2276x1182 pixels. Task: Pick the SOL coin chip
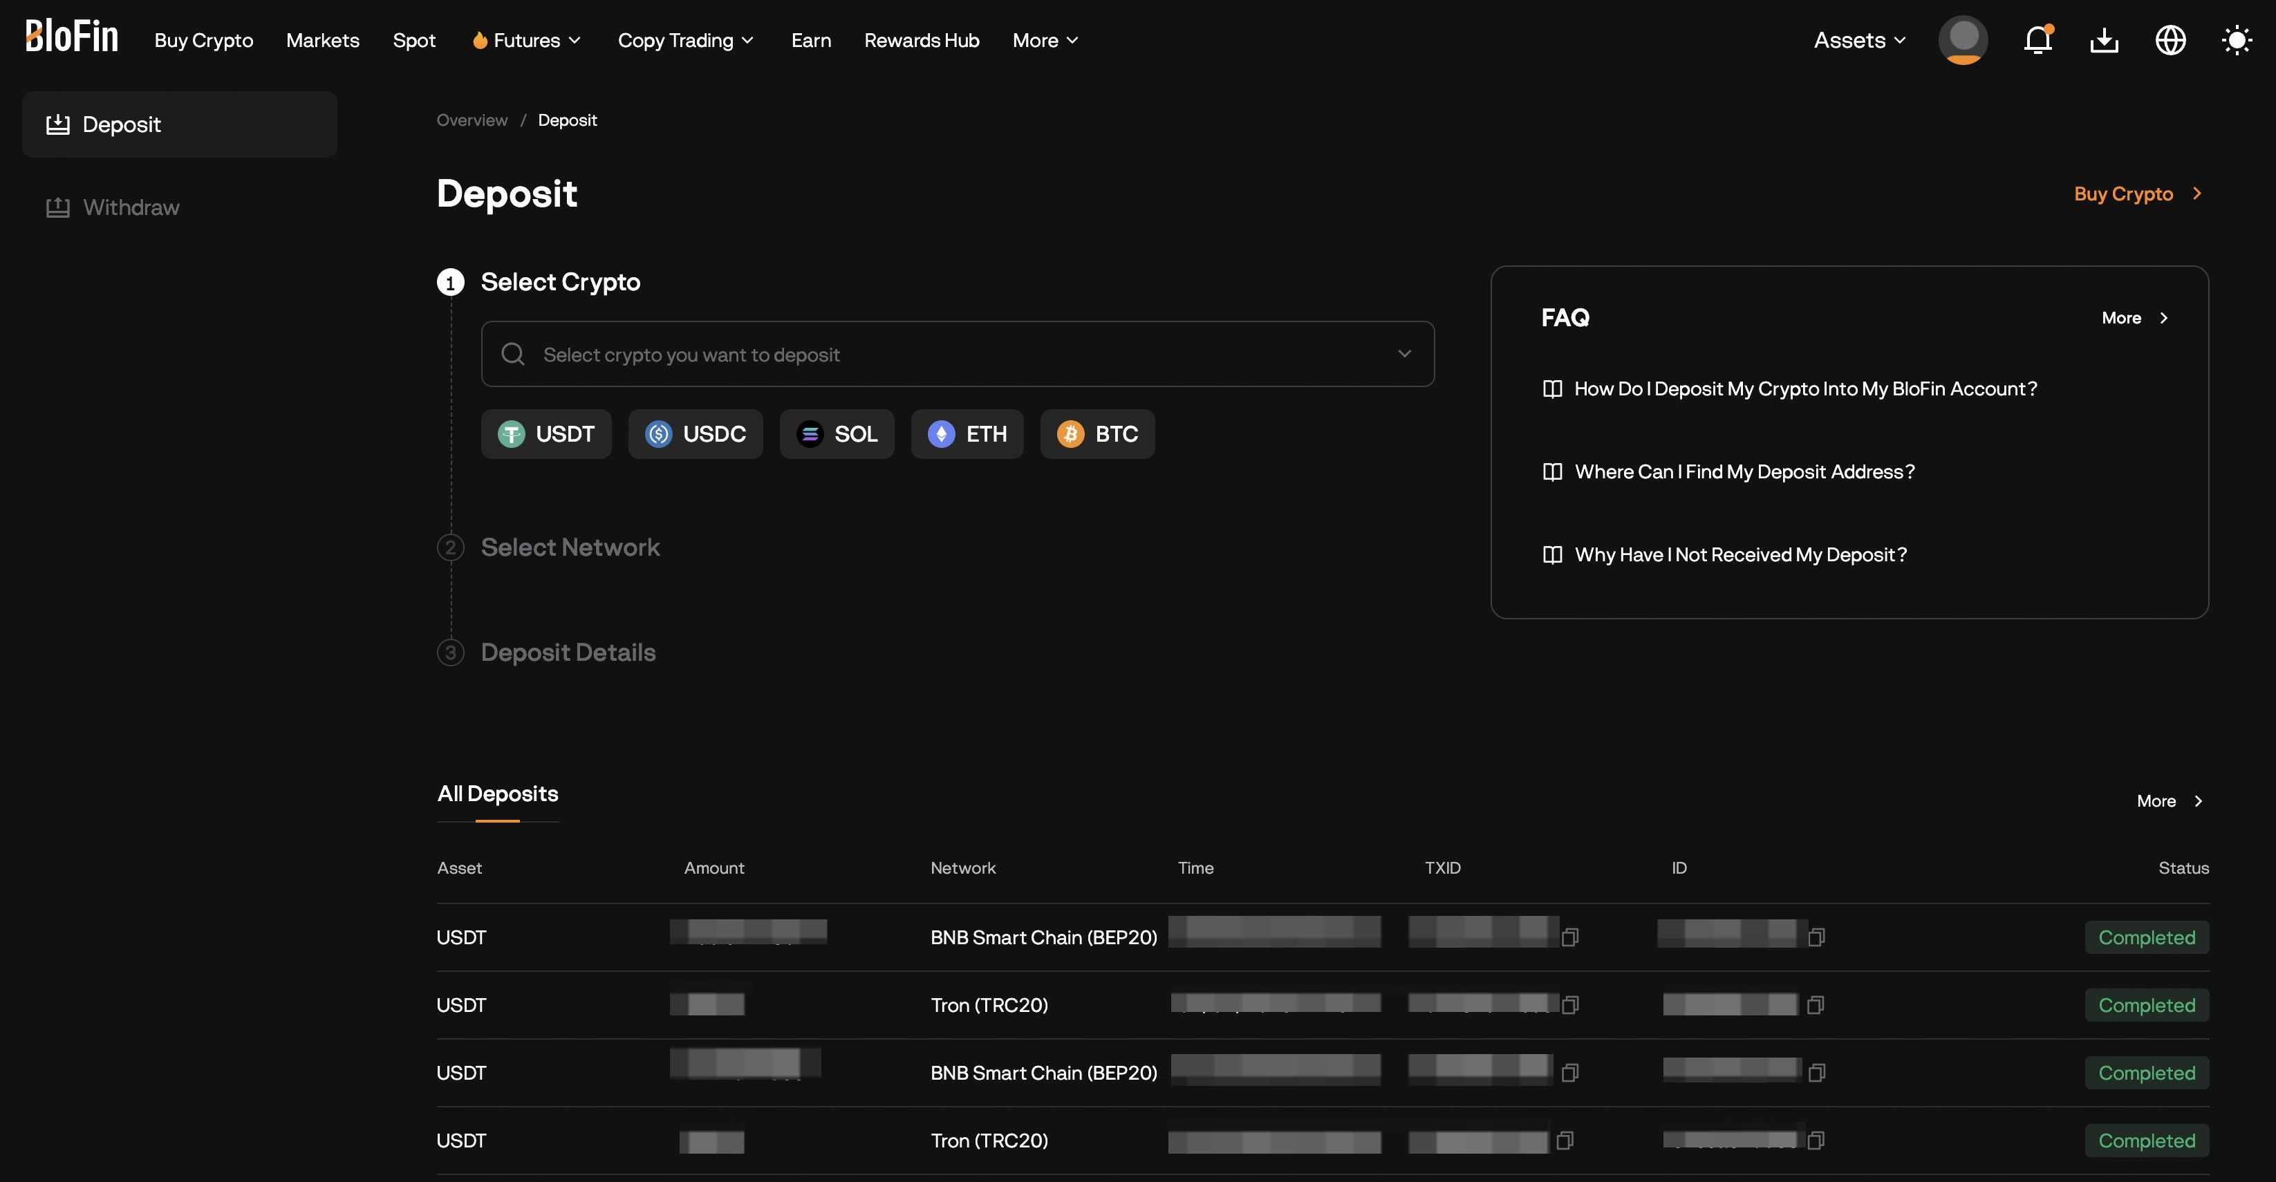(837, 434)
